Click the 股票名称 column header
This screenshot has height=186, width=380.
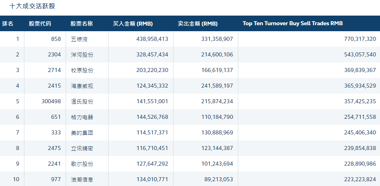coord(82,24)
